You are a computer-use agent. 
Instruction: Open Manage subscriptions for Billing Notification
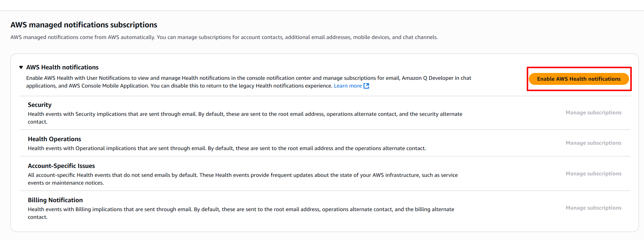[x=593, y=208]
